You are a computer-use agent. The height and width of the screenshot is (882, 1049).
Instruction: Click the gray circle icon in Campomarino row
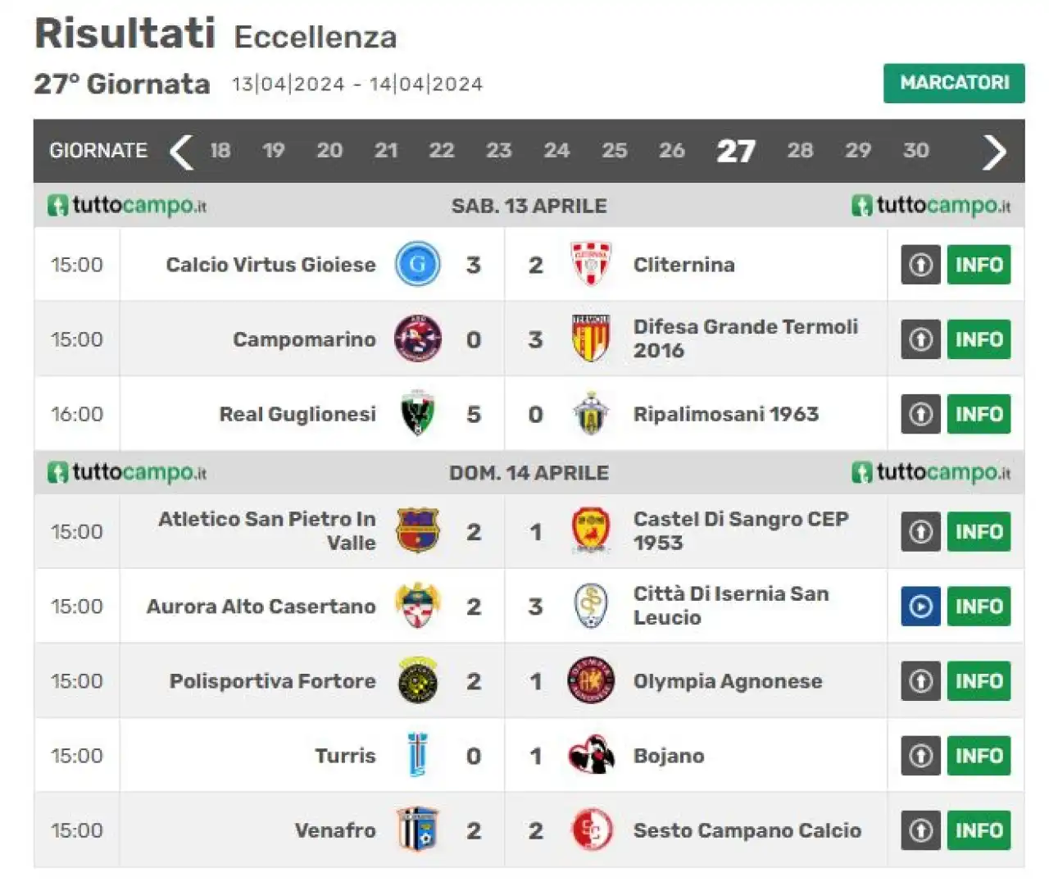(920, 339)
